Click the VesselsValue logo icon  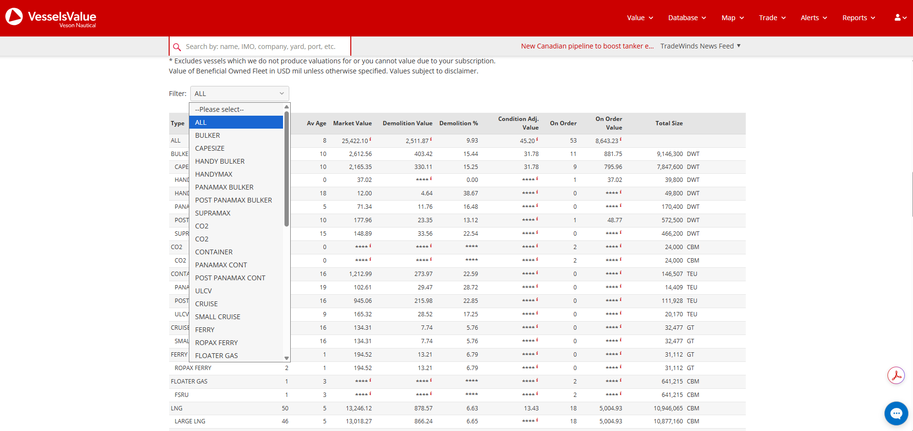[14, 17]
